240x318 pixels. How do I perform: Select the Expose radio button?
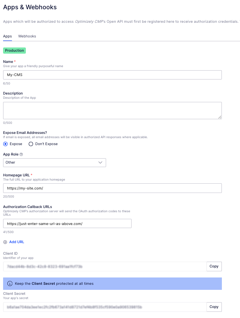click(x=5, y=144)
